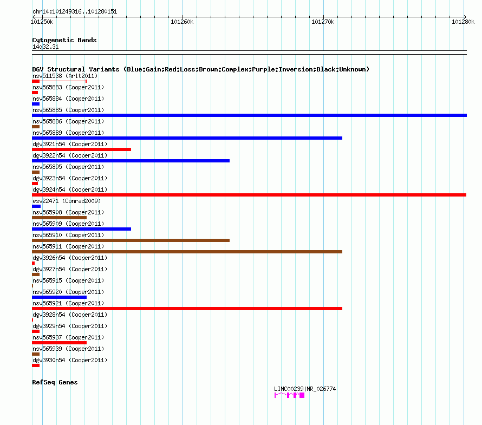Click nsv565920 (Cooper2011) label
Screen dimensions: 482x425
(x=68, y=292)
